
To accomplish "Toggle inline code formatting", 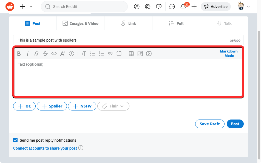I will (x=54, y=54).
